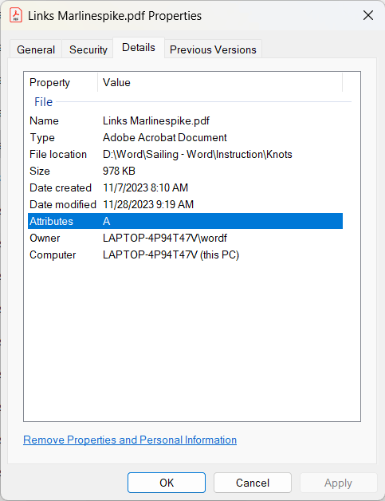Screen dimensions: 385x501
Task: Click the 'LAPTOP-4P94T47V (this PC)' value
Action: [171, 255]
